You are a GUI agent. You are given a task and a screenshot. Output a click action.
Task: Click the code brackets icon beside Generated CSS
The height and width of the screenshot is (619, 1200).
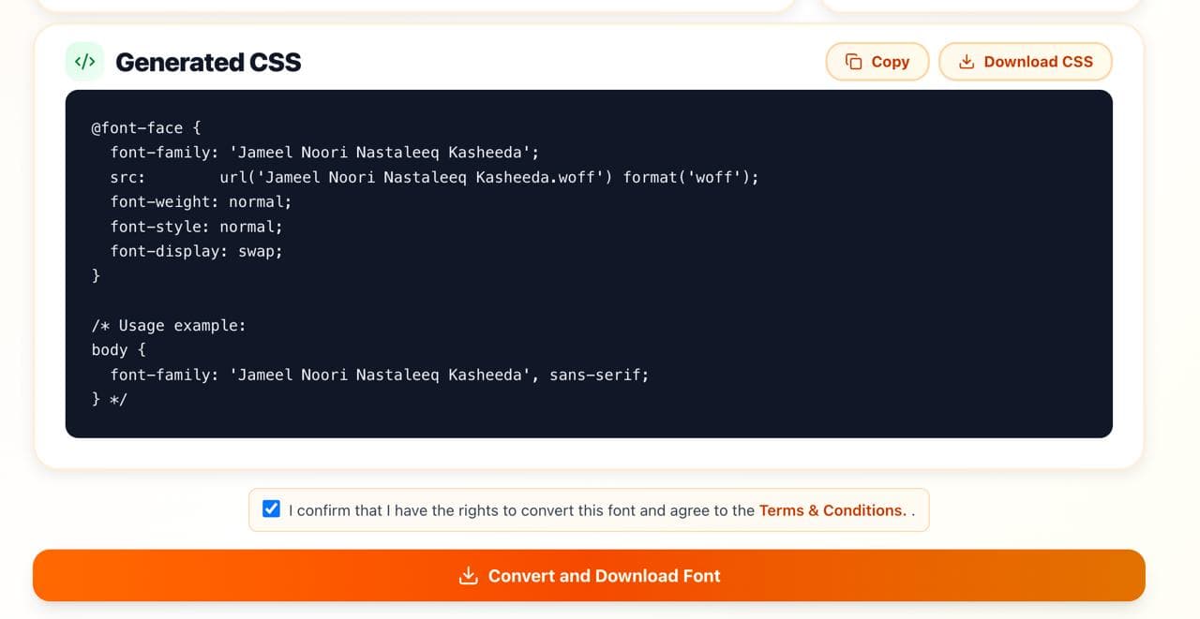tap(84, 61)
